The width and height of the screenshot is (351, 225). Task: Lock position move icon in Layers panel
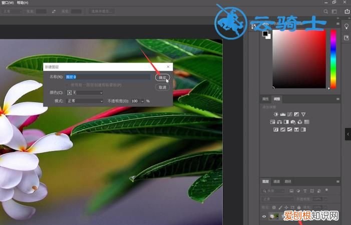tap(286, 207)
